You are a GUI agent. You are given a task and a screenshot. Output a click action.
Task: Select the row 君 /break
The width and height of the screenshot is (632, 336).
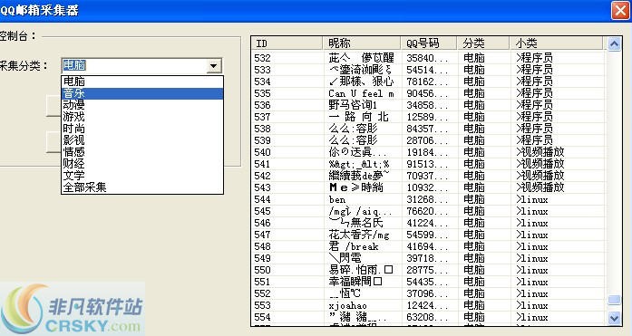click(x=428, y=246)
